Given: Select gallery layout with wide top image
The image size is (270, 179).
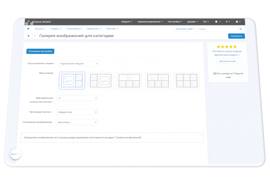Looking at the screenshot, I should tap(129, 81).
